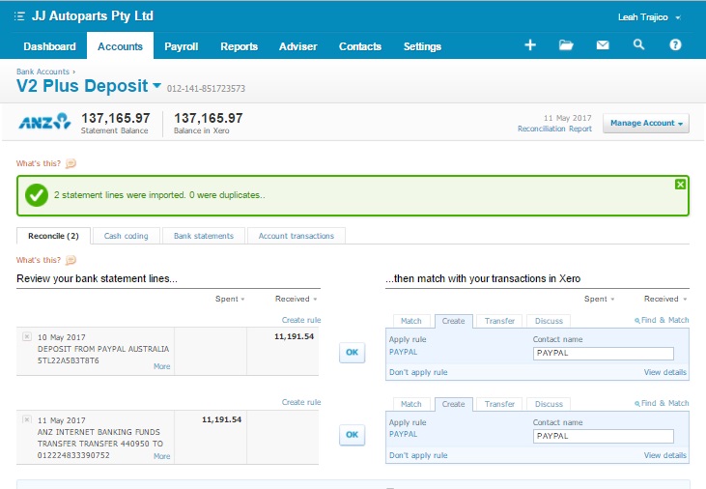Sort bank statement lines by Spent
This screenshot has width=706, height=489.
tap(230, 299)
